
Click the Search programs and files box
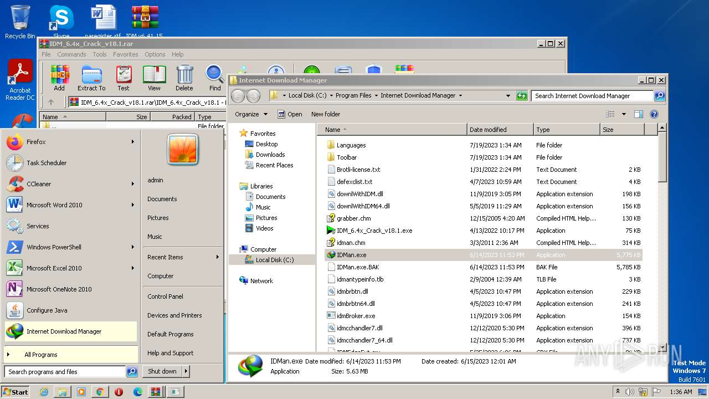(65, 372)
